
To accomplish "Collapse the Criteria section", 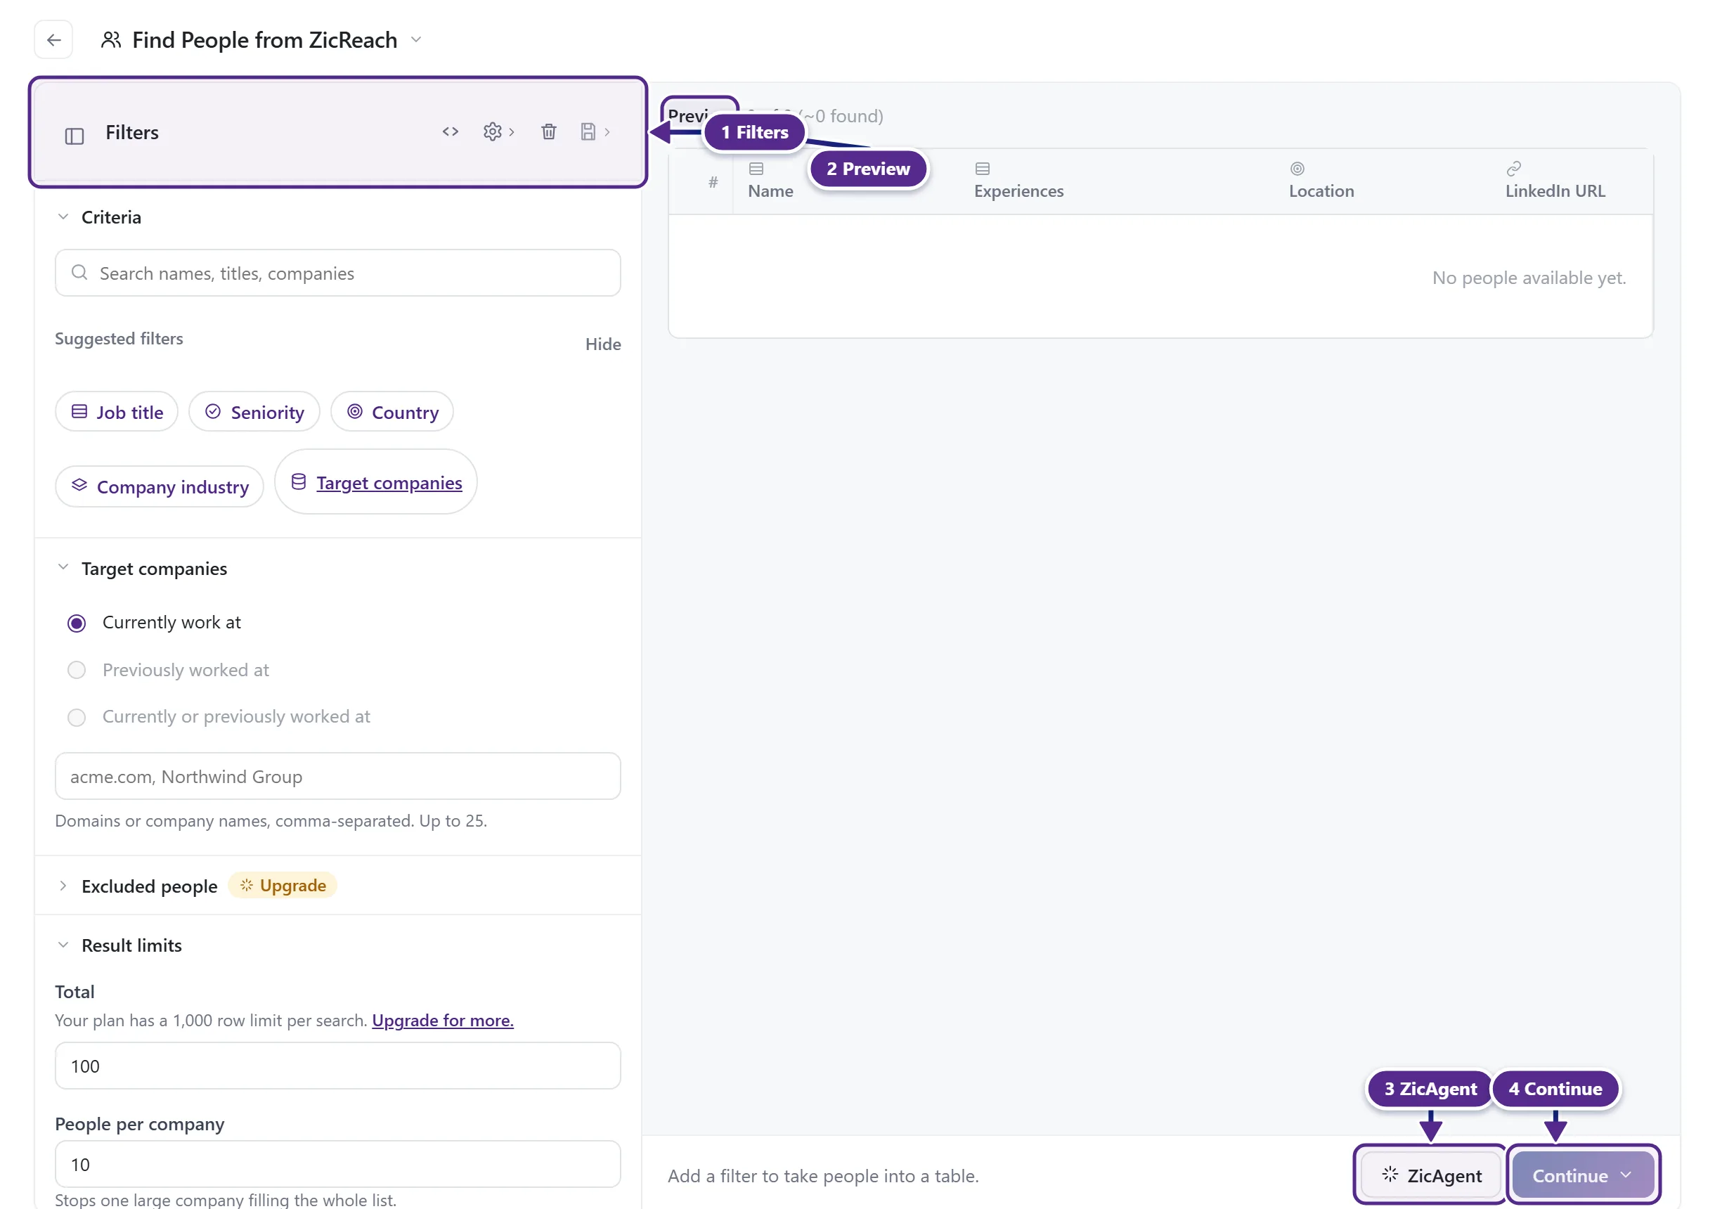I will click(x=63, y=216).
